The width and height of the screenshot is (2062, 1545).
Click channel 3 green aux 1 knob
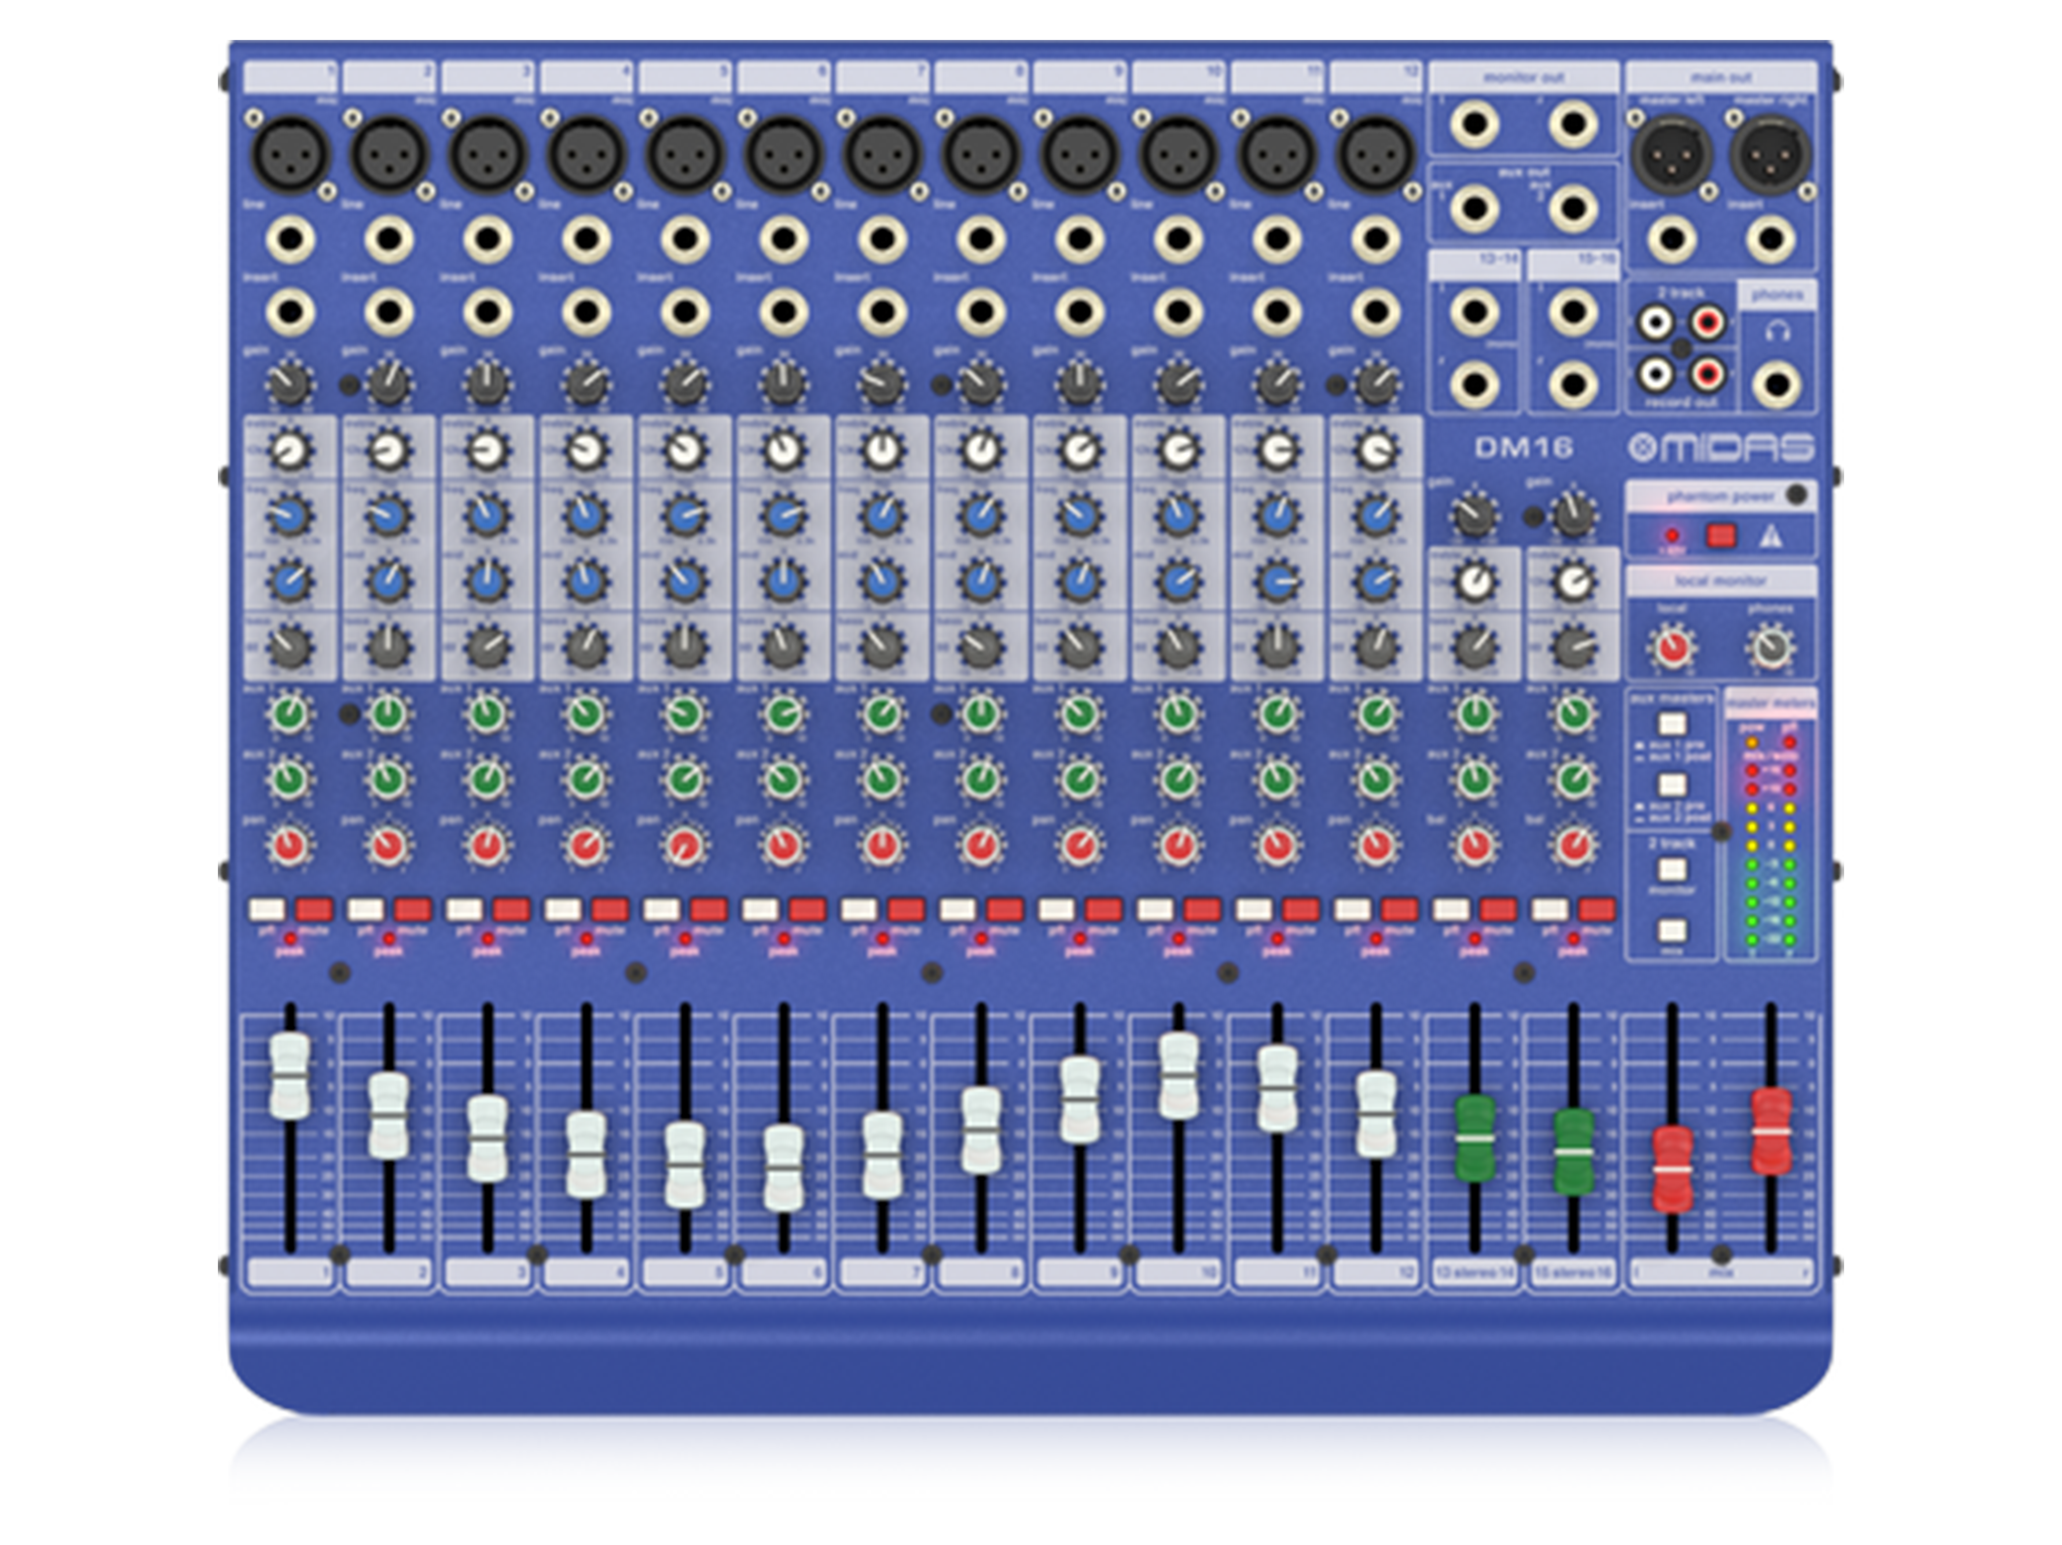pos(487,715)
